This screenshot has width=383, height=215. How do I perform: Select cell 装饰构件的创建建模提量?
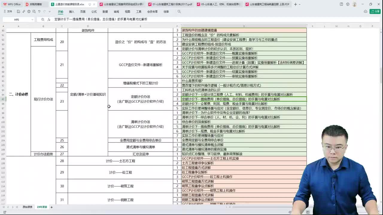(244, 30)
